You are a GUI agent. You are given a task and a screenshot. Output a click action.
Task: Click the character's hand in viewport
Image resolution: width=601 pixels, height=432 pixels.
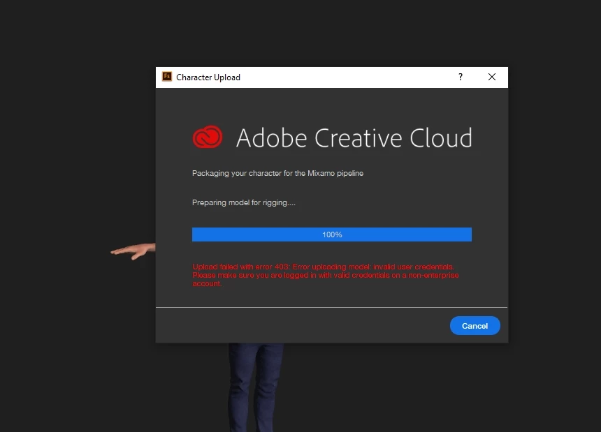click(133, 251)
